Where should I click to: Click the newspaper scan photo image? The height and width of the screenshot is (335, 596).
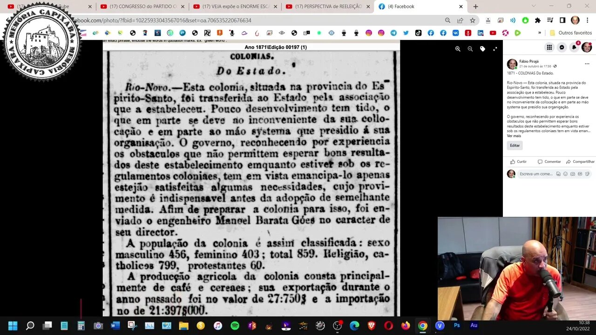(251, 178)
